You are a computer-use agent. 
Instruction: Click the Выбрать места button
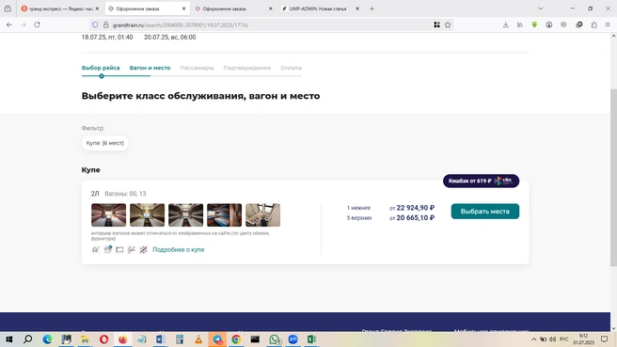[484, 212]
